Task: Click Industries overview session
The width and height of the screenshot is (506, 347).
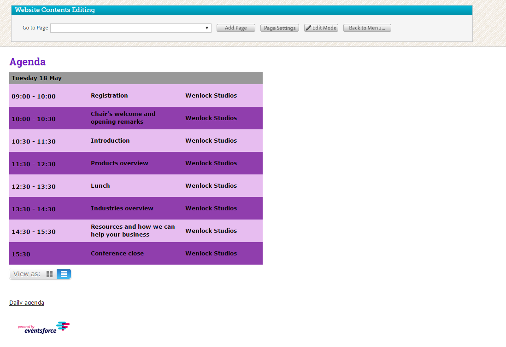Action: click(122, 208)
